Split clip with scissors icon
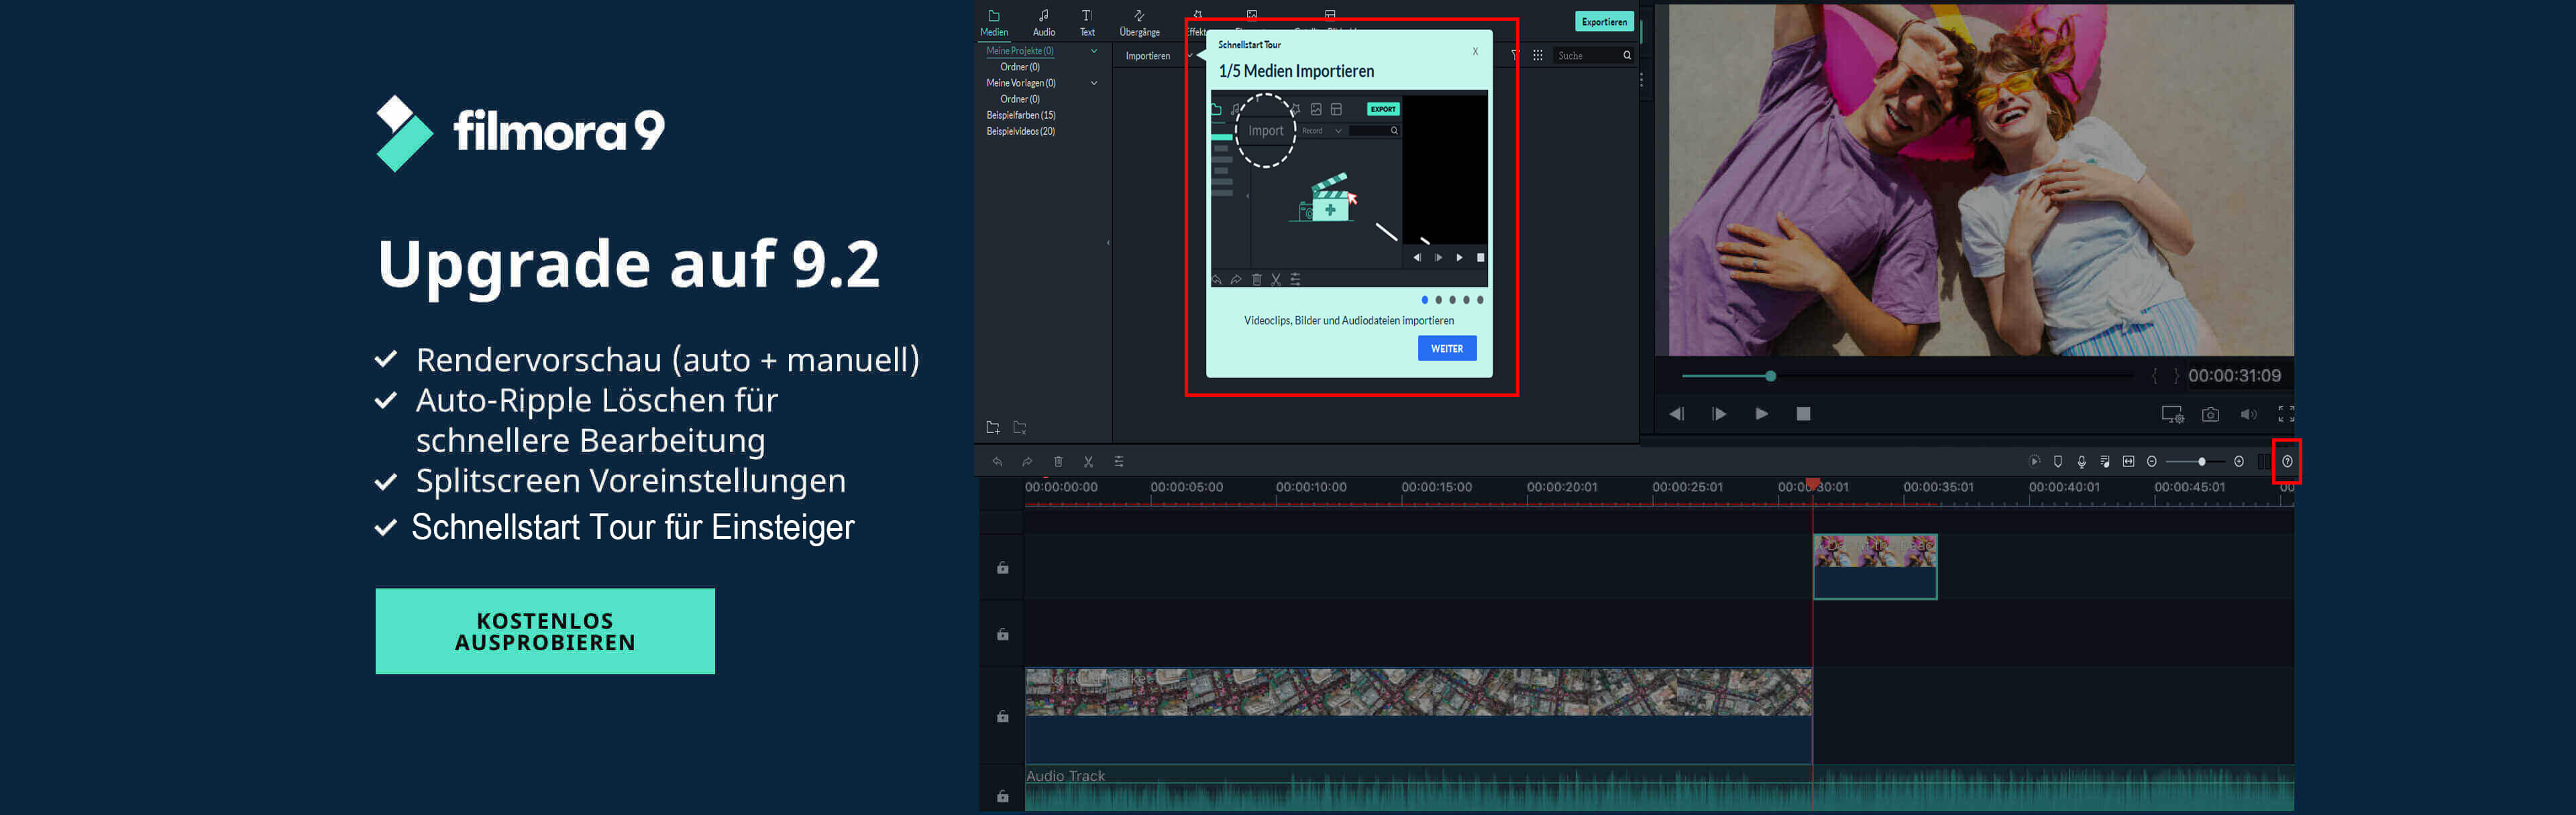This screenshot has width=2576, height=815. (1088, 461)
